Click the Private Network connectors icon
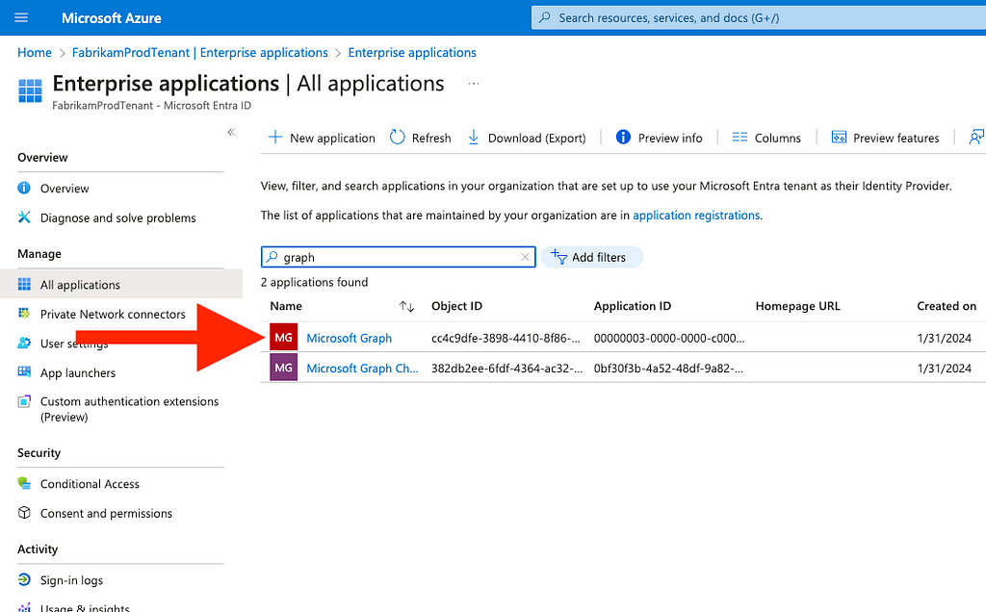 (24, 314)
